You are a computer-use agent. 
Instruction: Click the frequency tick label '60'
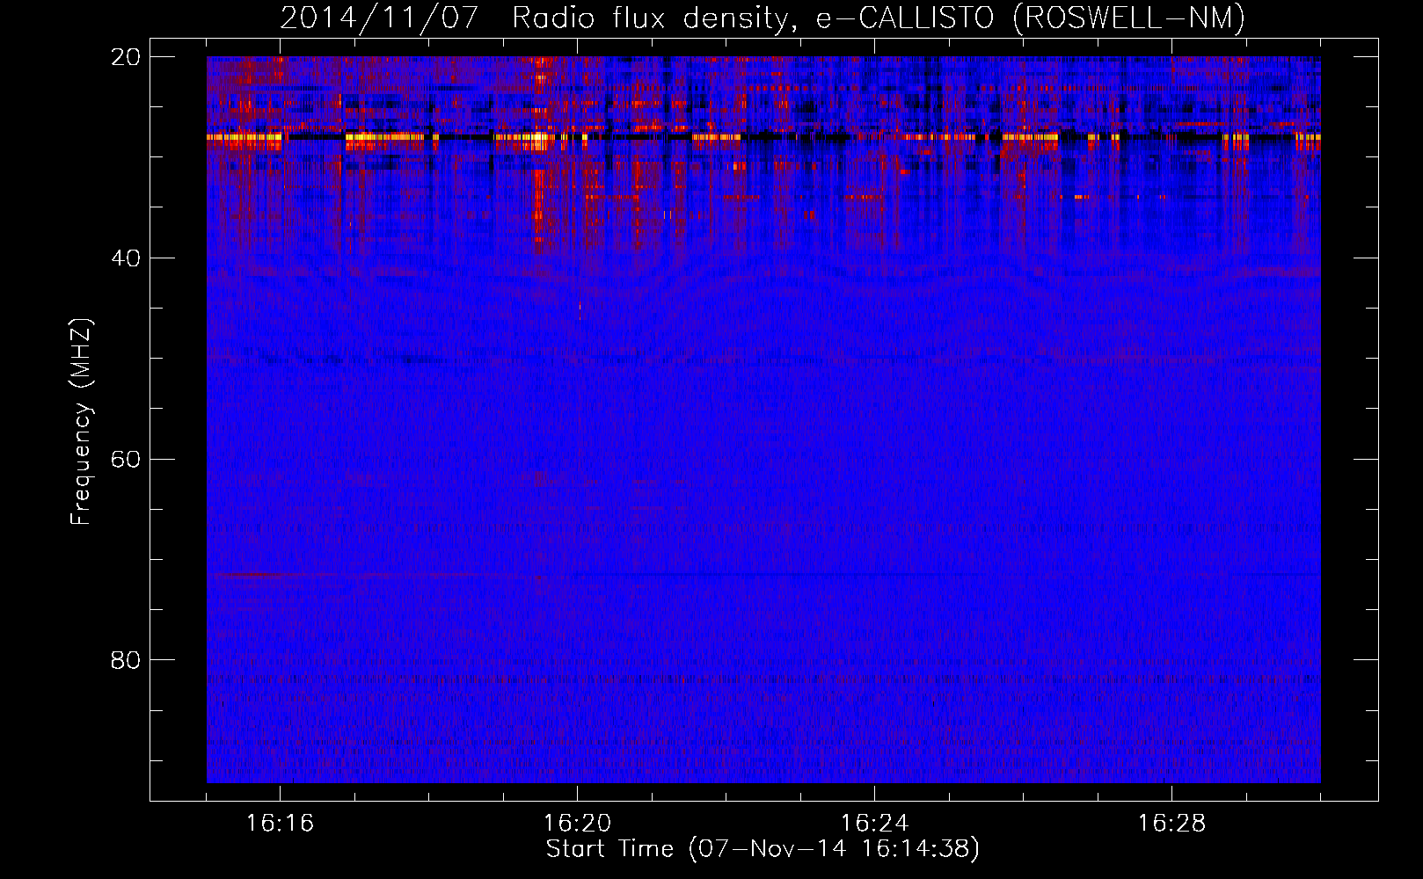(127, 460)
